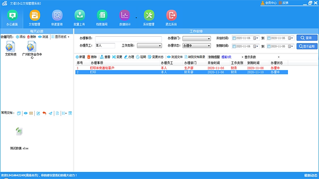Click 办理 in the 工作安排 toolbar

pyautogui.click(x=129, y=57)
